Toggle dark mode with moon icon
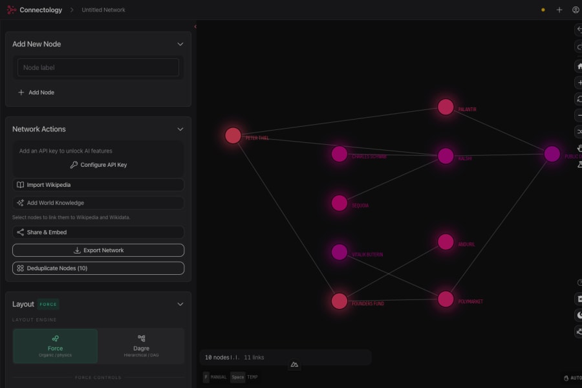Viewport: 582px width, 388px height. tap(579, 315)
